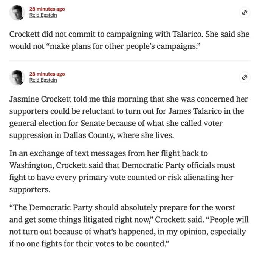Open the author avatar on the second update
Image resolution: width=257 pixels, height=255 pixels.
(17, 77)
